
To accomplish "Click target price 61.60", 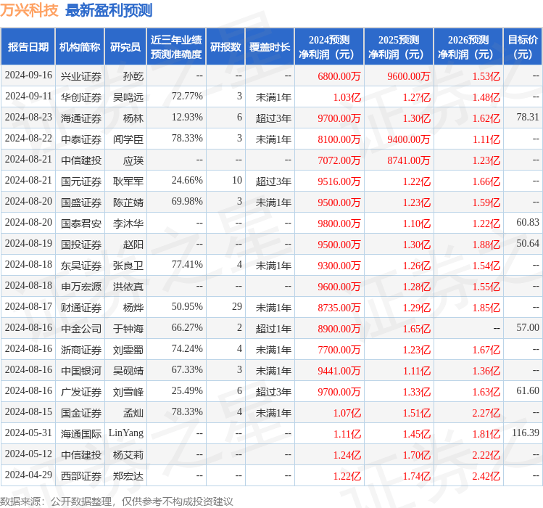I will pos(528,390).
